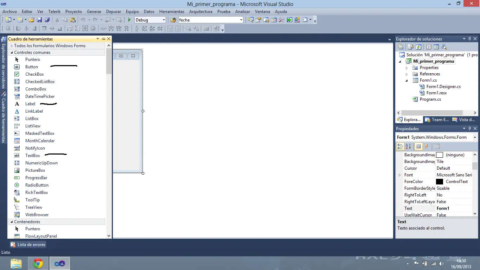This screenshot has height=270, width=480.
Task: Click the ForeColor black color swatch
Action: click(x=440, y=182)
